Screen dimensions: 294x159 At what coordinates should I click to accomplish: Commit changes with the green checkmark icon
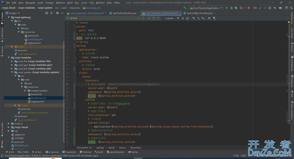click(265, 8)
